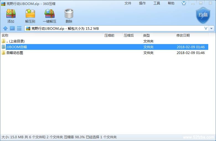Switch to list detail view mode
The image size is (216, 141).
[x=19, y=28]
